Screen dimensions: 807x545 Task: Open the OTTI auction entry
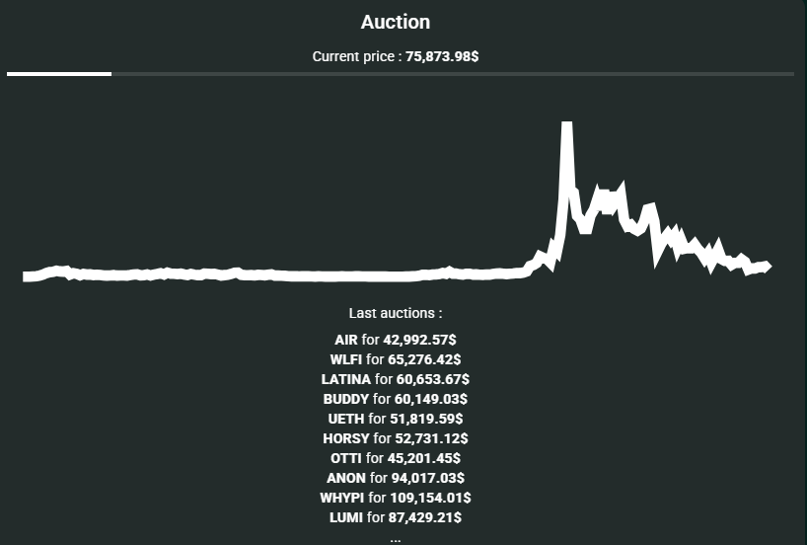pos(395,458)
